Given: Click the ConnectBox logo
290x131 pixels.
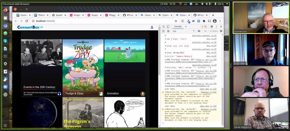Looking at the screenshot, I should (x=30, y=27).
